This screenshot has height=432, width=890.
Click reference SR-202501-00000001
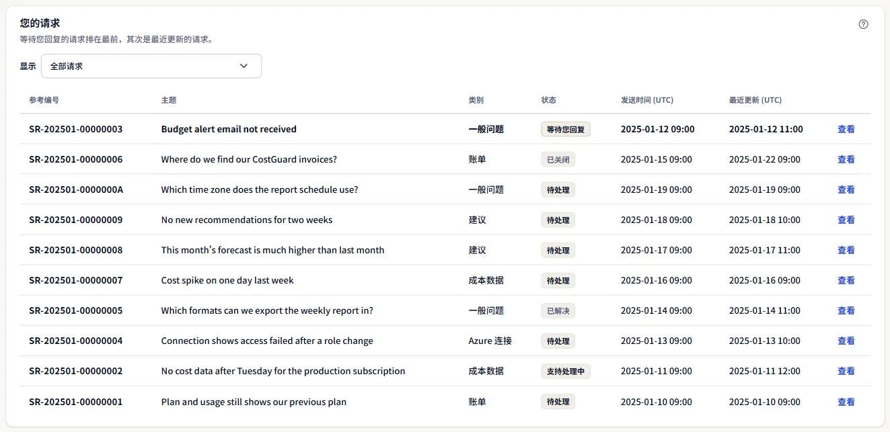pyautogui.click(x=76, y=402)
